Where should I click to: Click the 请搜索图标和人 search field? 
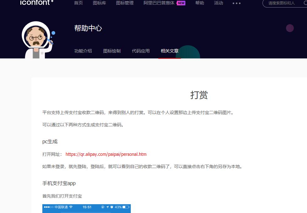[281, 3]
